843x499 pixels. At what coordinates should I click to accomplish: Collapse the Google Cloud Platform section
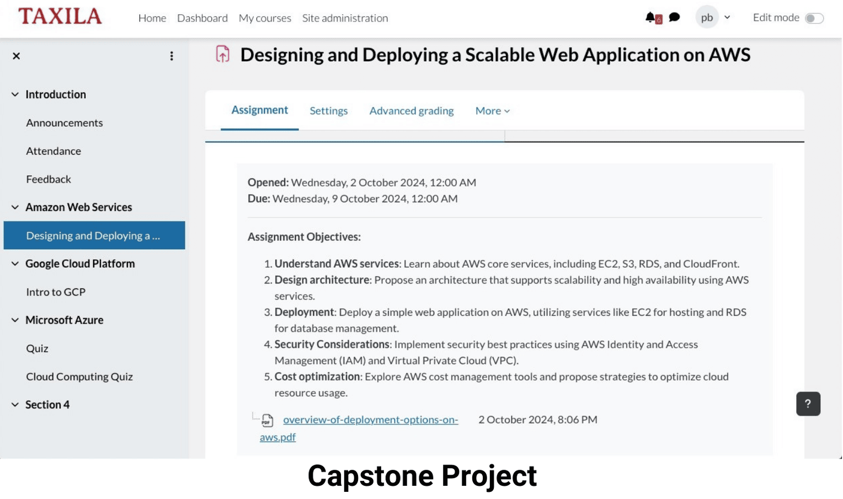pos(15,264)
